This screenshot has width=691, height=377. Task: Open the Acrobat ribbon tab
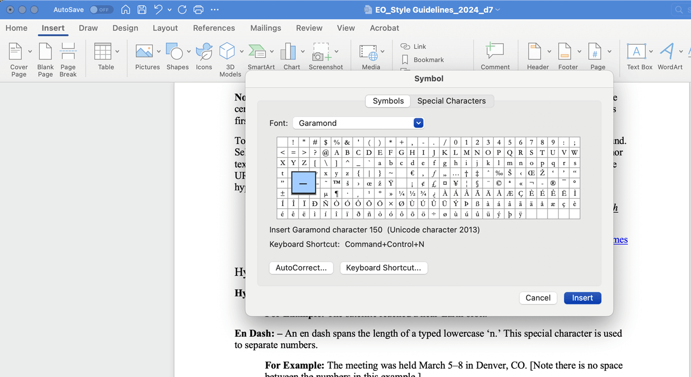coord(384,28)
